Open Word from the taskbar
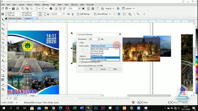The image size is (198, 111). (82, 108)
